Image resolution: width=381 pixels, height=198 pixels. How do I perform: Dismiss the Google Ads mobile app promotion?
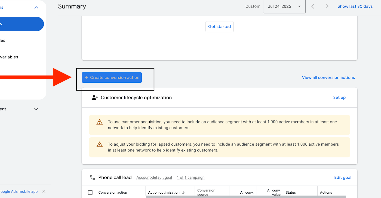tap(44, 191)
